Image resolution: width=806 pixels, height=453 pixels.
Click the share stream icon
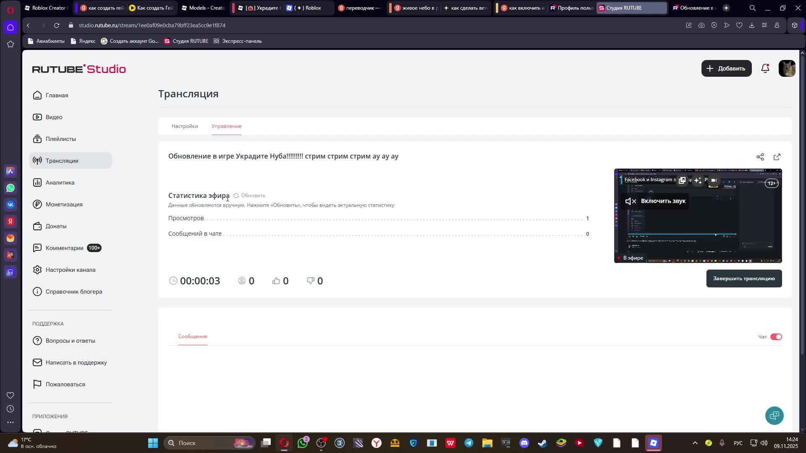click(760, 157)
